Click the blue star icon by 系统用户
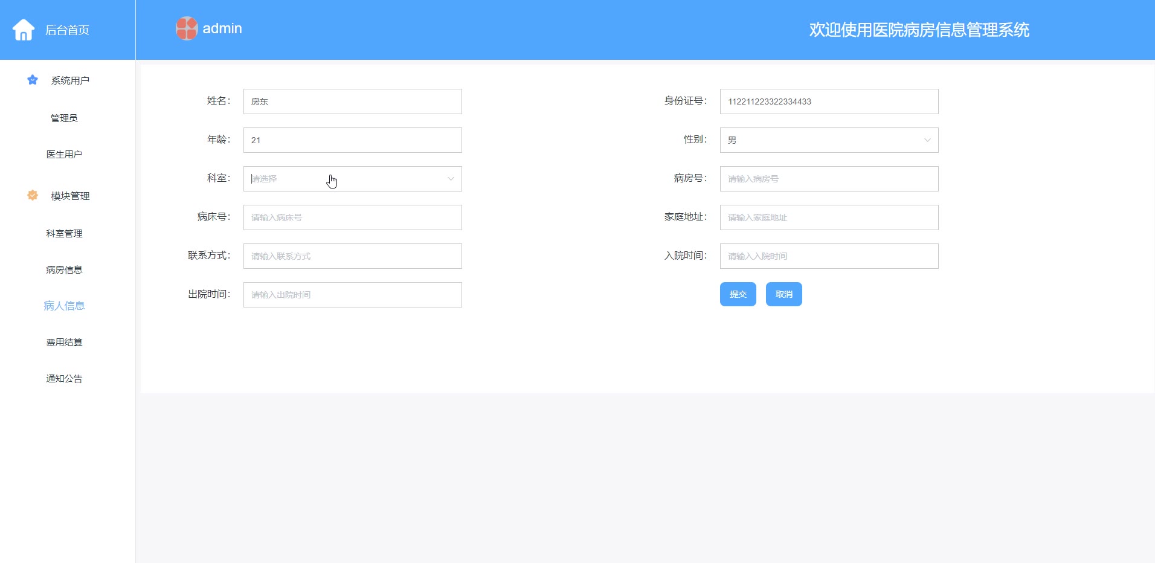 point(33,80)
